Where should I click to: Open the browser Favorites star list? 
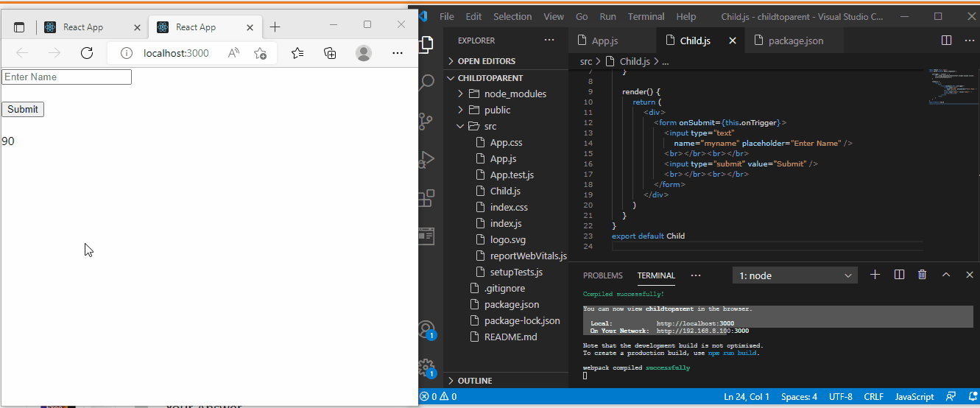[x=297, y=53]
